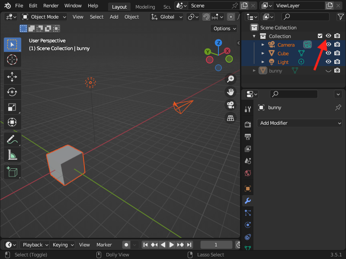Viewport: 346px width, 259px height.
Task: Hide the Camera with its eye icon
Action: [x=329, y=44]
